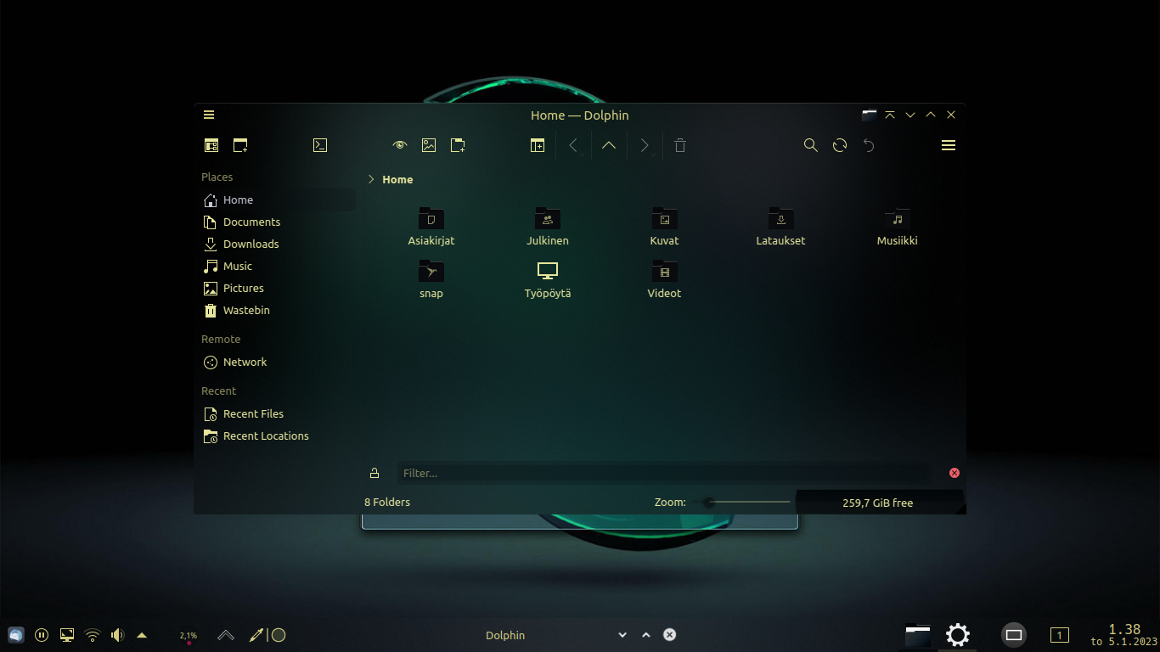Image resolution: width=1160 pixels, height=652 pixels.
Task: Toggle the Places panel toolbar icon
Action: [x=211, y=145]
